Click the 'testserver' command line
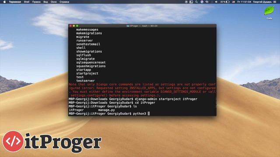 coord(85,81)
